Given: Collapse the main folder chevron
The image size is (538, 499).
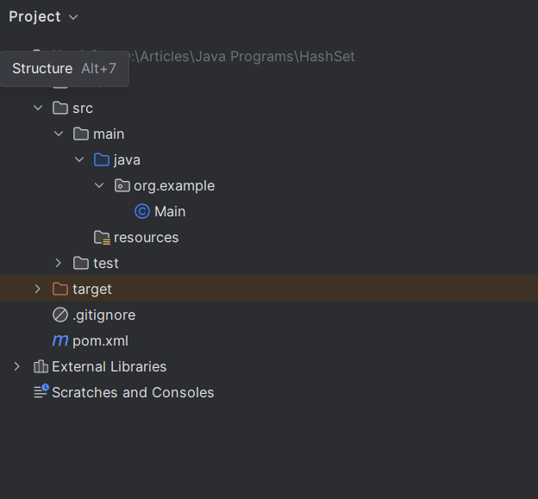Looking at the screenshot, I should coord(59,134).
